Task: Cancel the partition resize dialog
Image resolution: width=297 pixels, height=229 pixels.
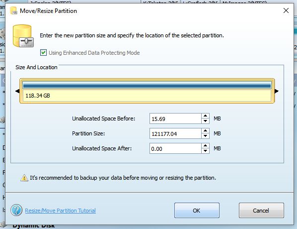Action: 261,211
